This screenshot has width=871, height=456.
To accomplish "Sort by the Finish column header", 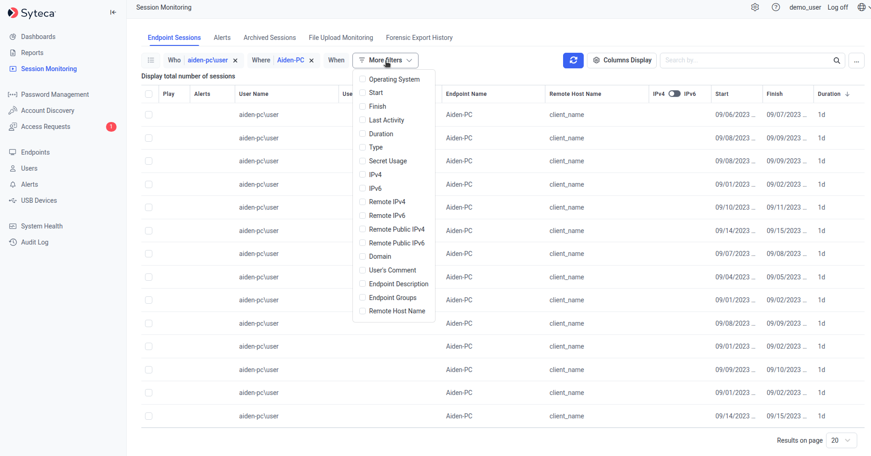I will [775, 94].
